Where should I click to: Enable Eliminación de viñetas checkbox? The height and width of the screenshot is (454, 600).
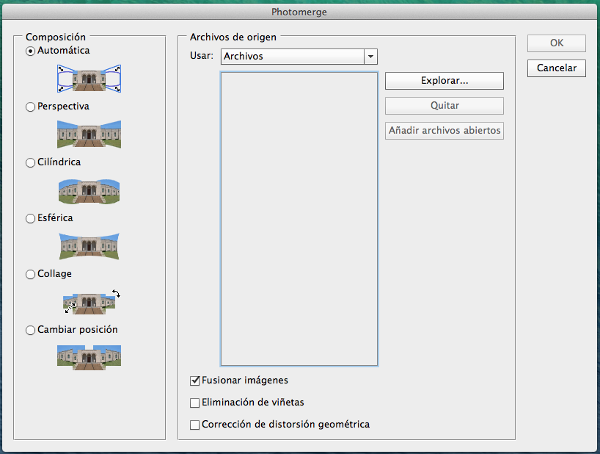click(x=195, y=403)
